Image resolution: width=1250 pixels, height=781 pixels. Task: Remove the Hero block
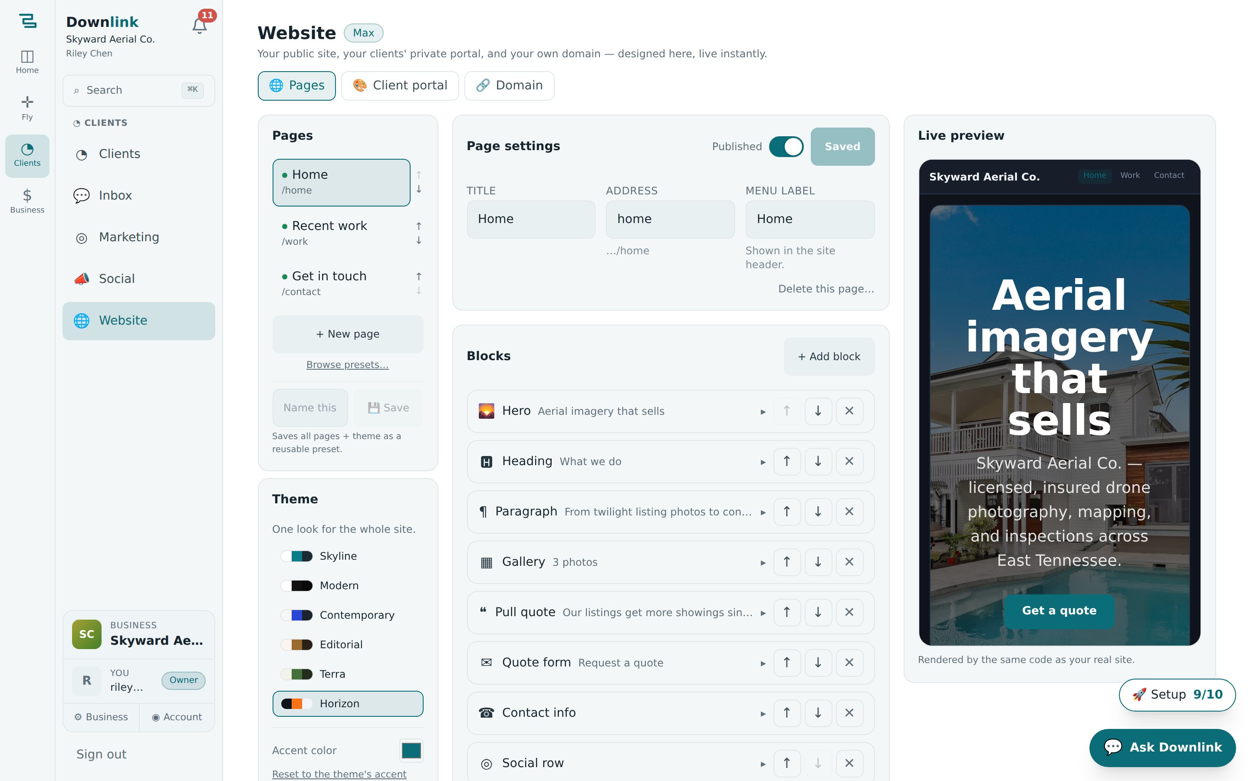point(849,411)
